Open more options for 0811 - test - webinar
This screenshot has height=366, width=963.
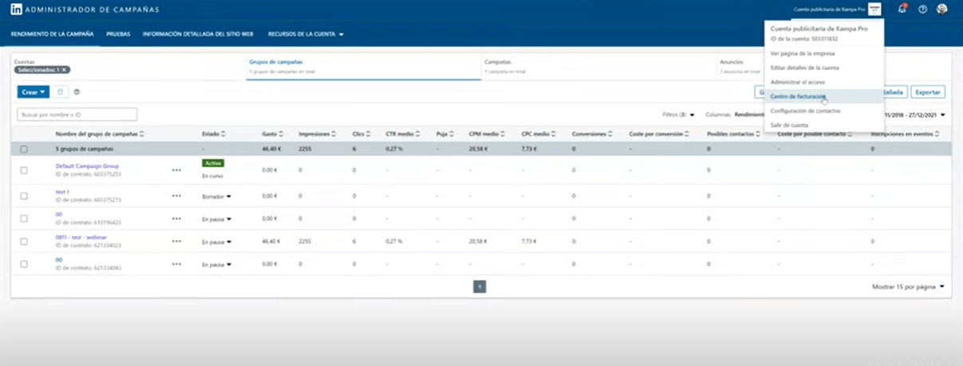coord(176,241)
